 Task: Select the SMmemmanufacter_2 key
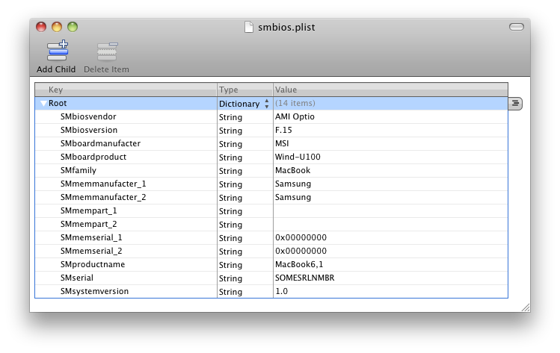pos(103,197)
